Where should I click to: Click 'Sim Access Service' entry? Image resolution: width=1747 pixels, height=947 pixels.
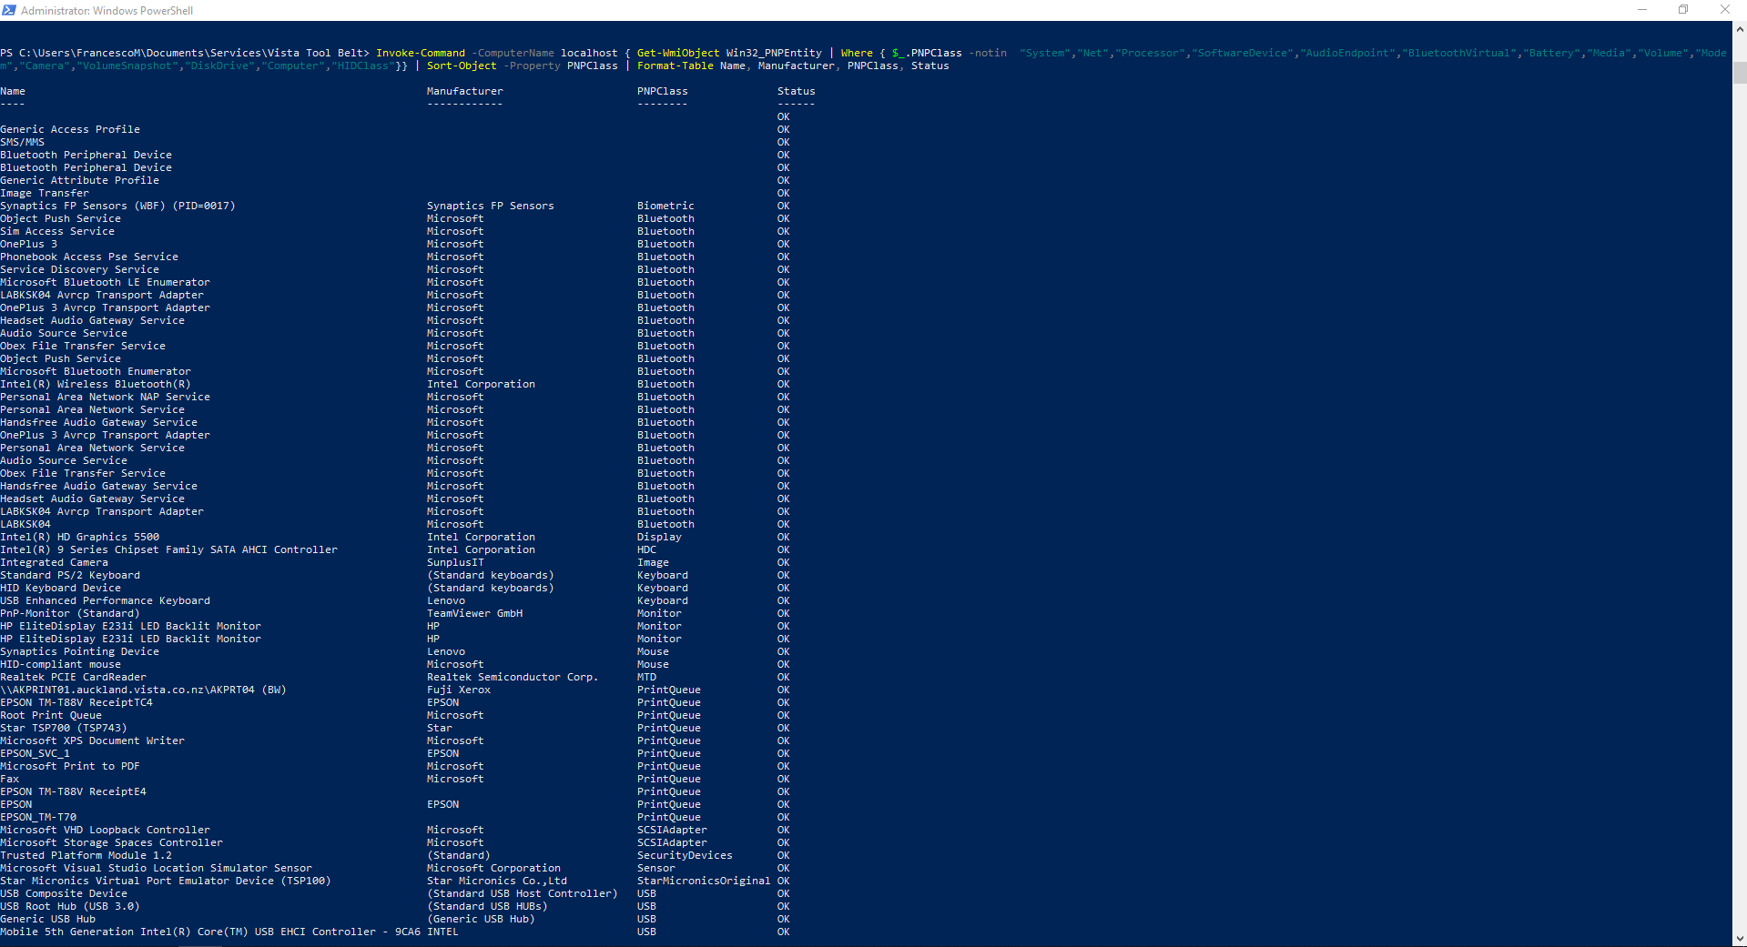57,231
